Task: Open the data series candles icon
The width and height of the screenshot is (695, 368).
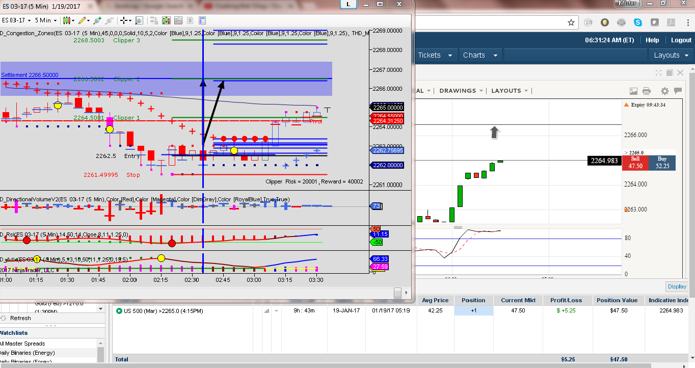Action: [166, 20]
